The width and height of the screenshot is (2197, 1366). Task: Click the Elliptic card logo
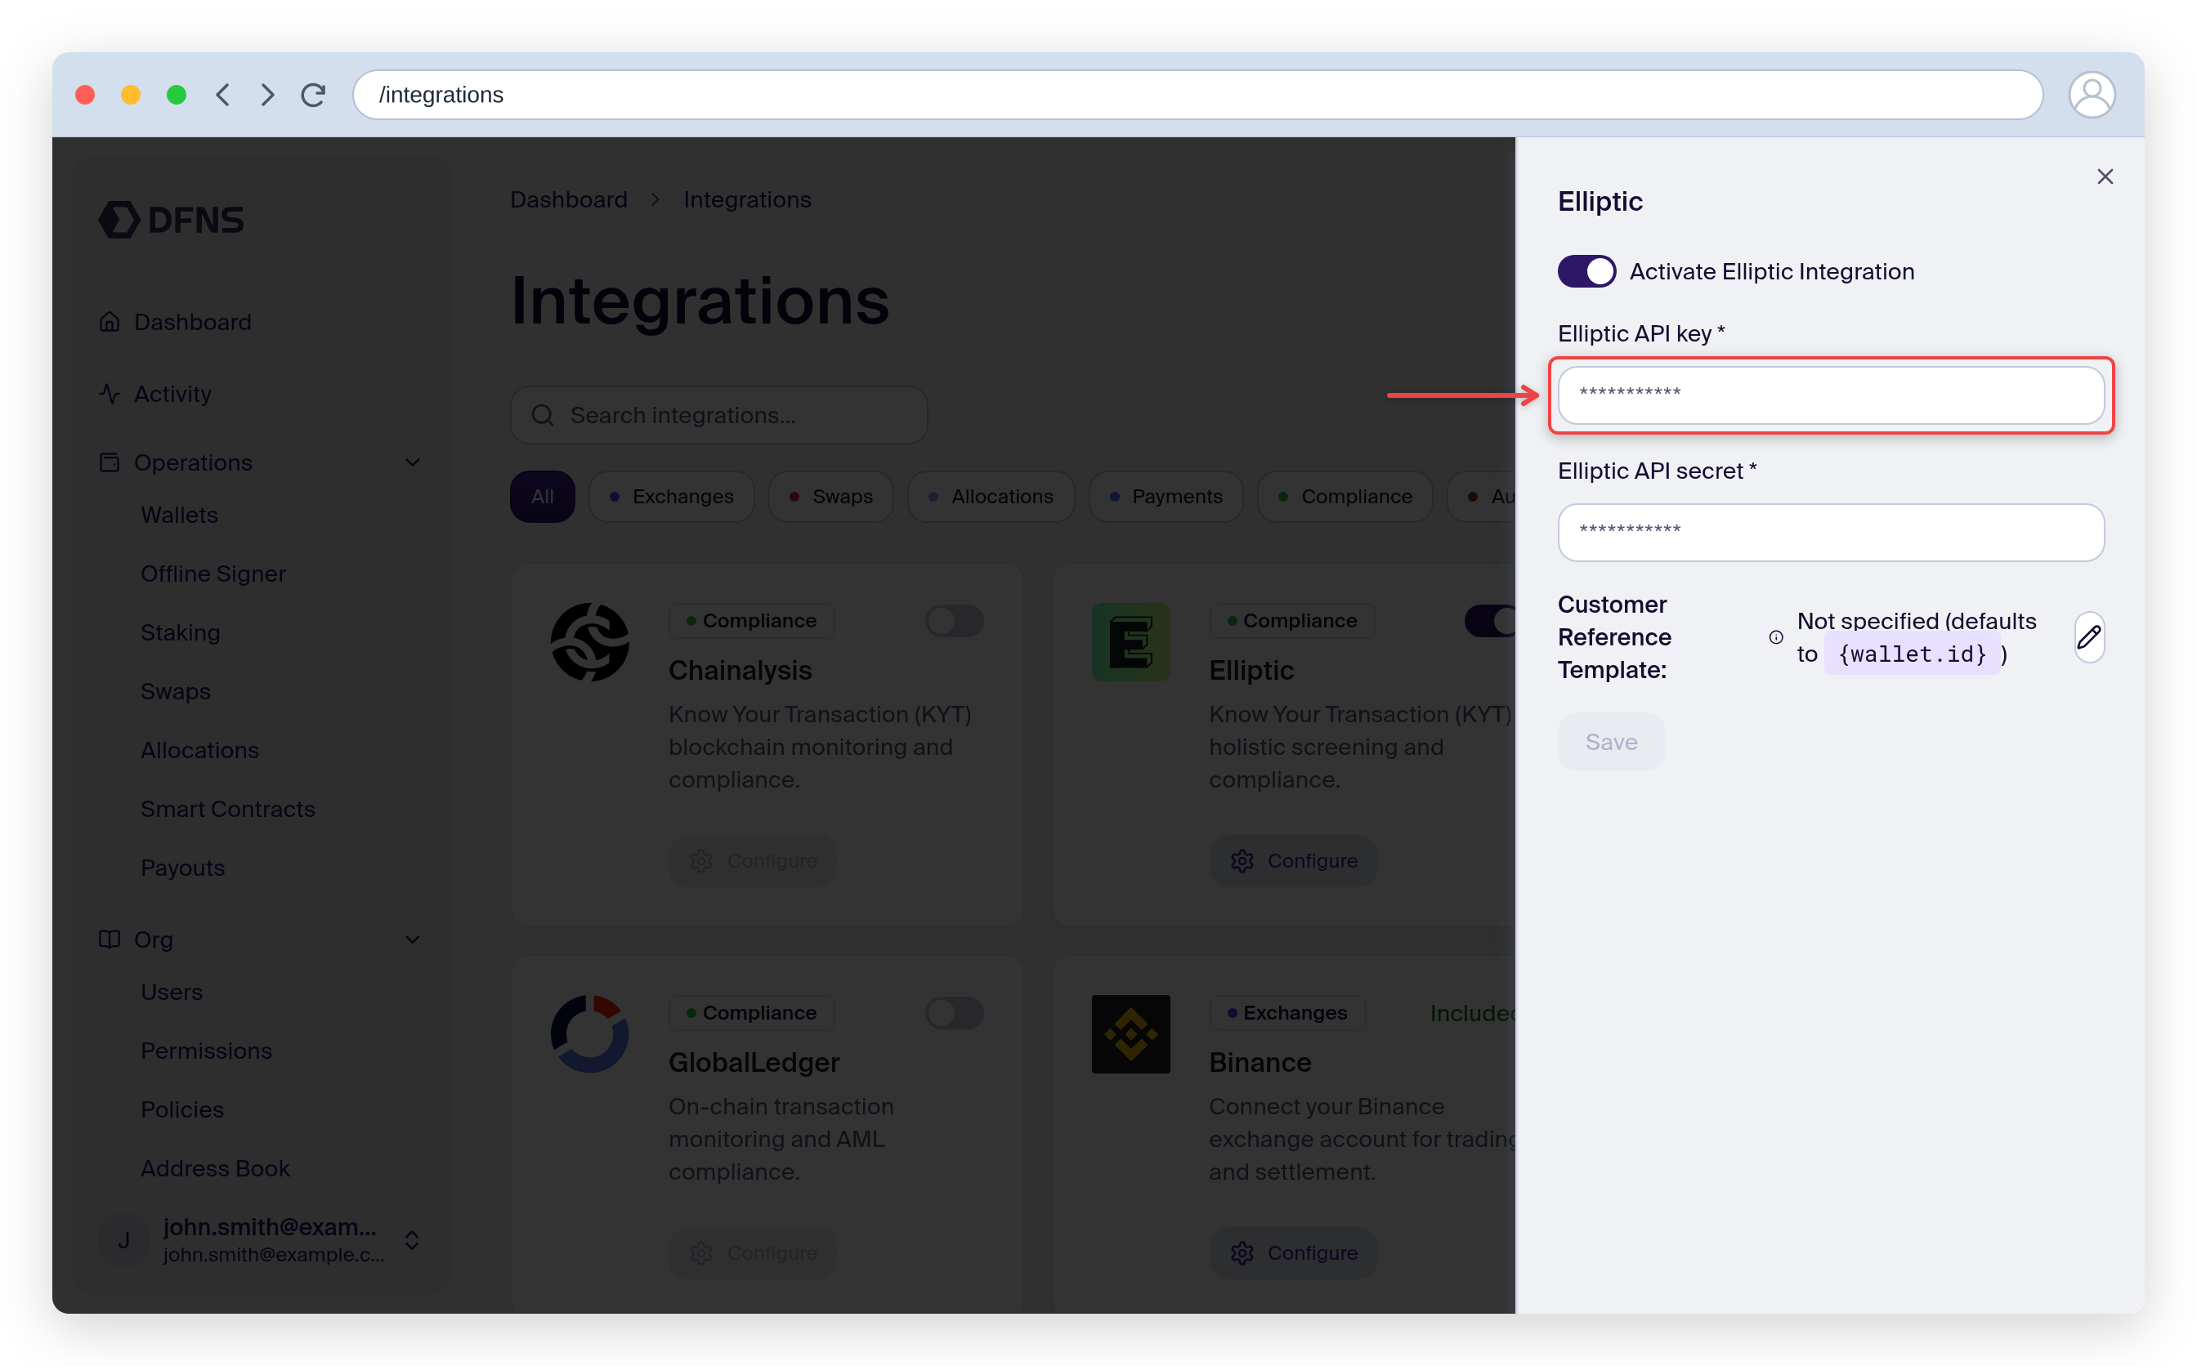tap(1130, 642)
